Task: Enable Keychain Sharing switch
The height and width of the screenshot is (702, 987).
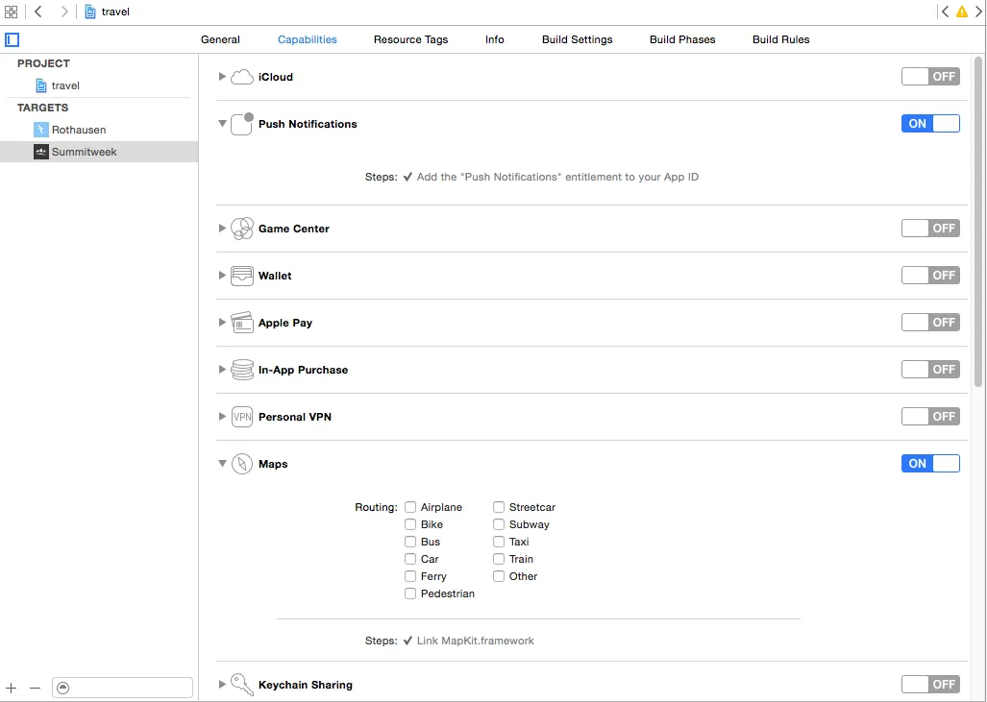Action: 930,685
